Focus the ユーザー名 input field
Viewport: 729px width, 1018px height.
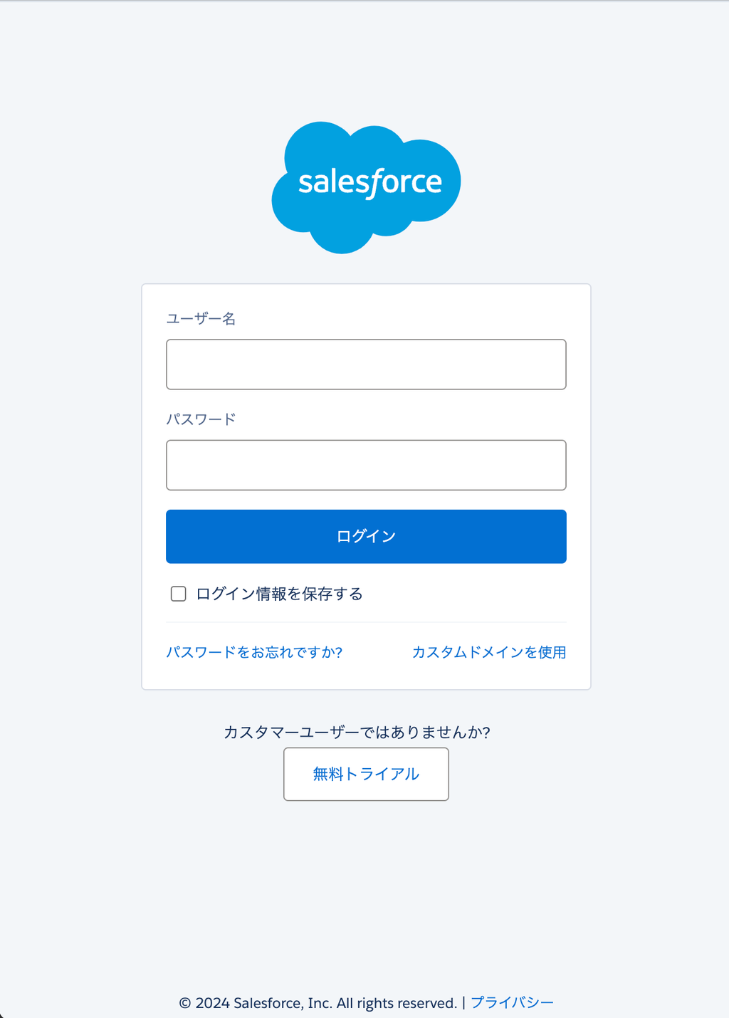(366, 364)
